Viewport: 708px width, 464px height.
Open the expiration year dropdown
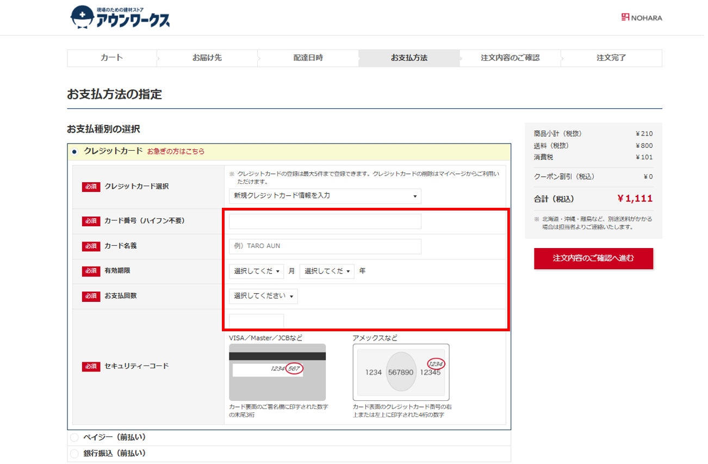[326, 271]
